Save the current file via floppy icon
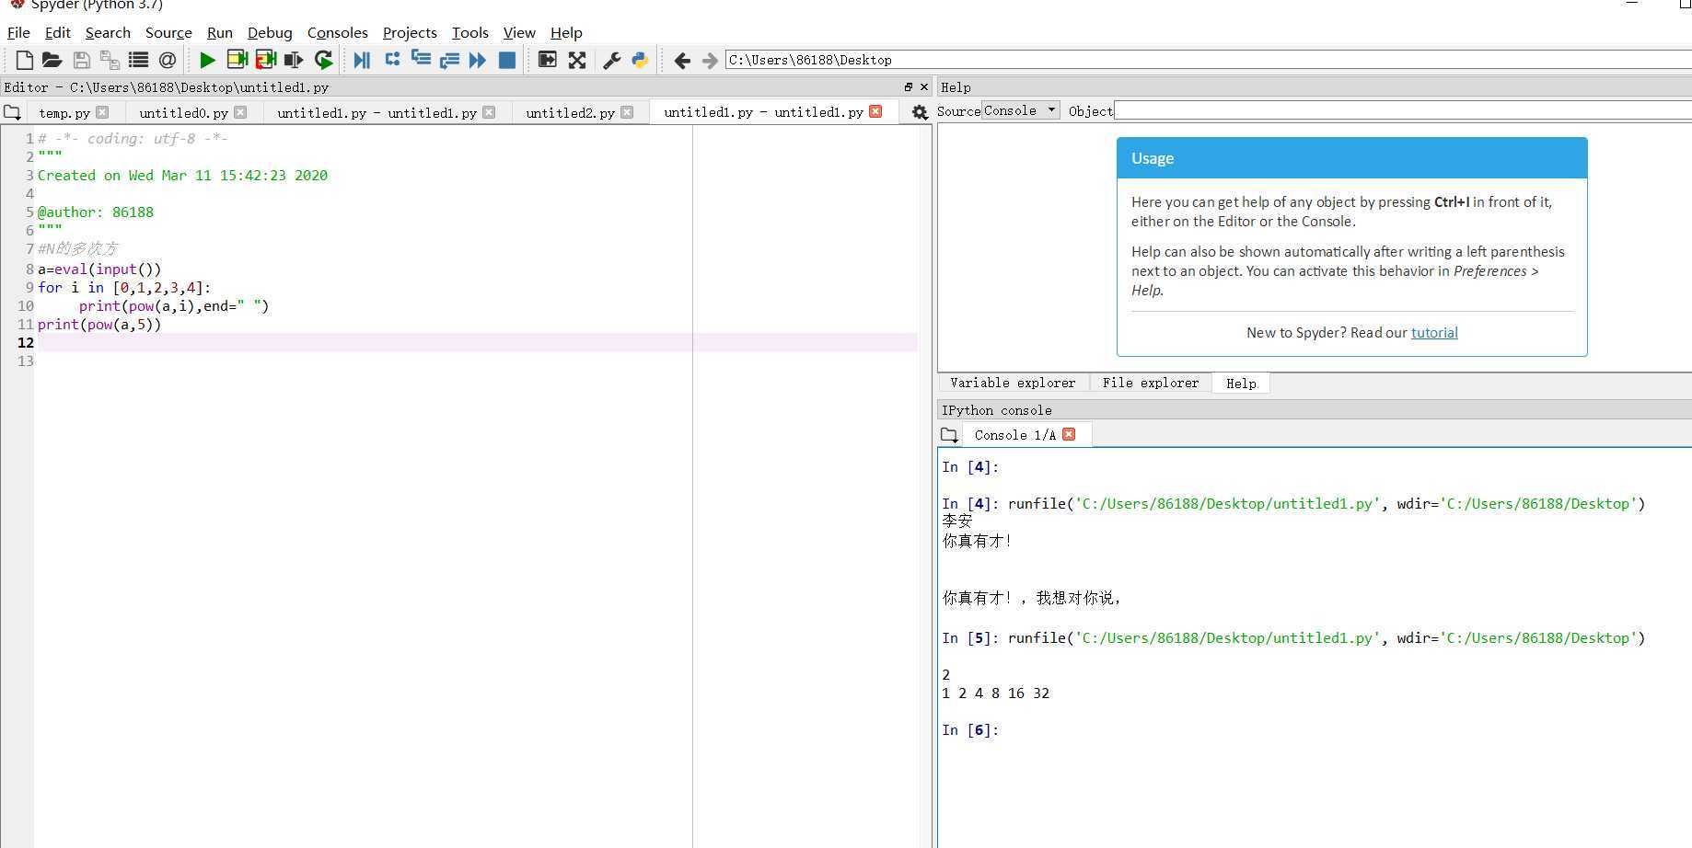 pos(82,60)
